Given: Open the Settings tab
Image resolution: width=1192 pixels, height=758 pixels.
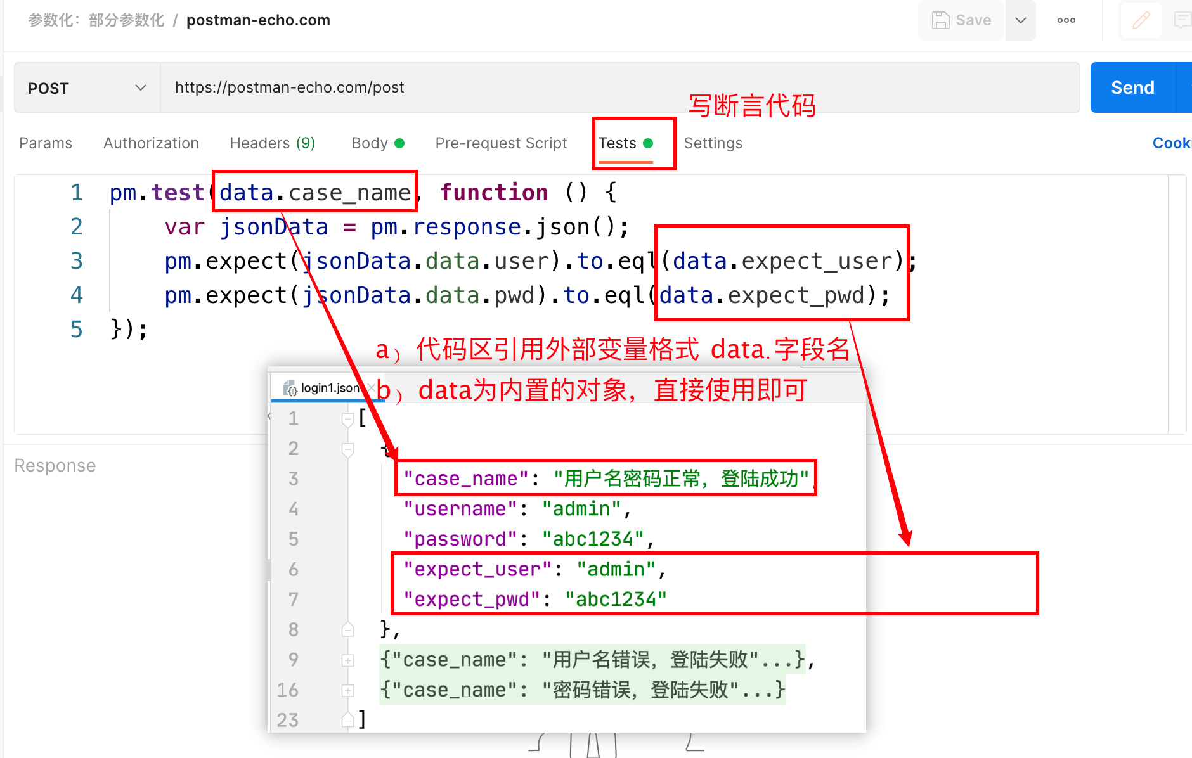Looking at the screenshot, I should pyautogui.click(x=713, y=143).
